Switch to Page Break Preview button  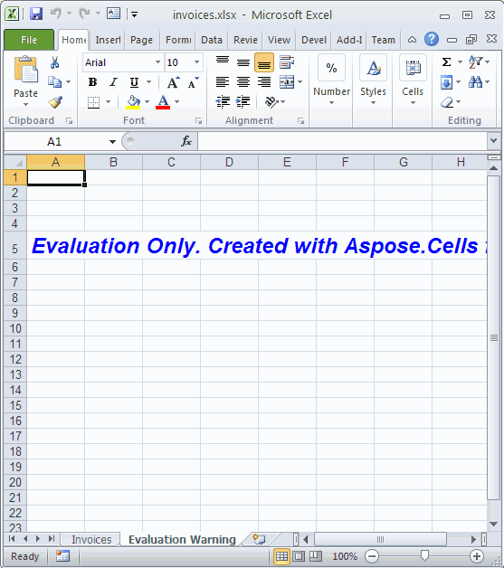tap(315, 555)
